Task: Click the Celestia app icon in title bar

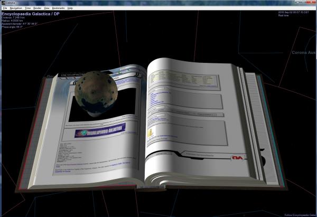Action: (x=3, y=3)
